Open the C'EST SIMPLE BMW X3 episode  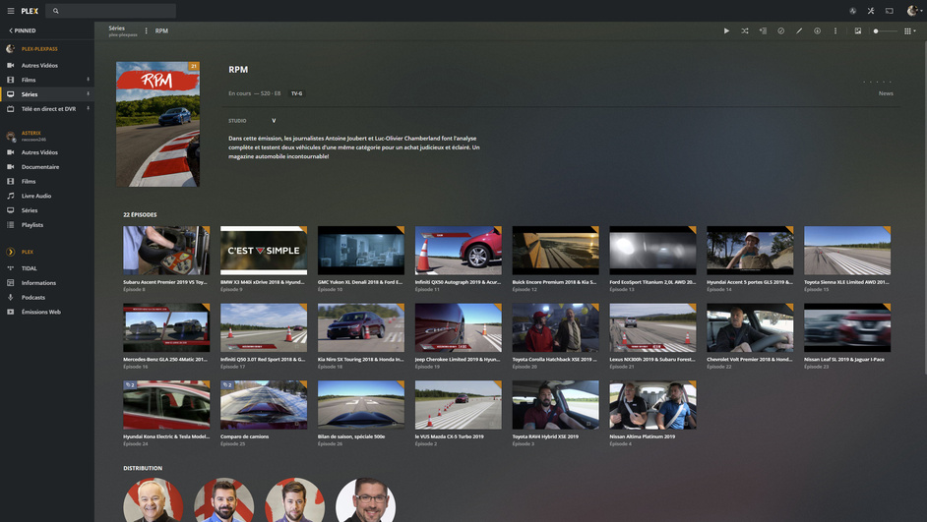click(x=264, y=251)
